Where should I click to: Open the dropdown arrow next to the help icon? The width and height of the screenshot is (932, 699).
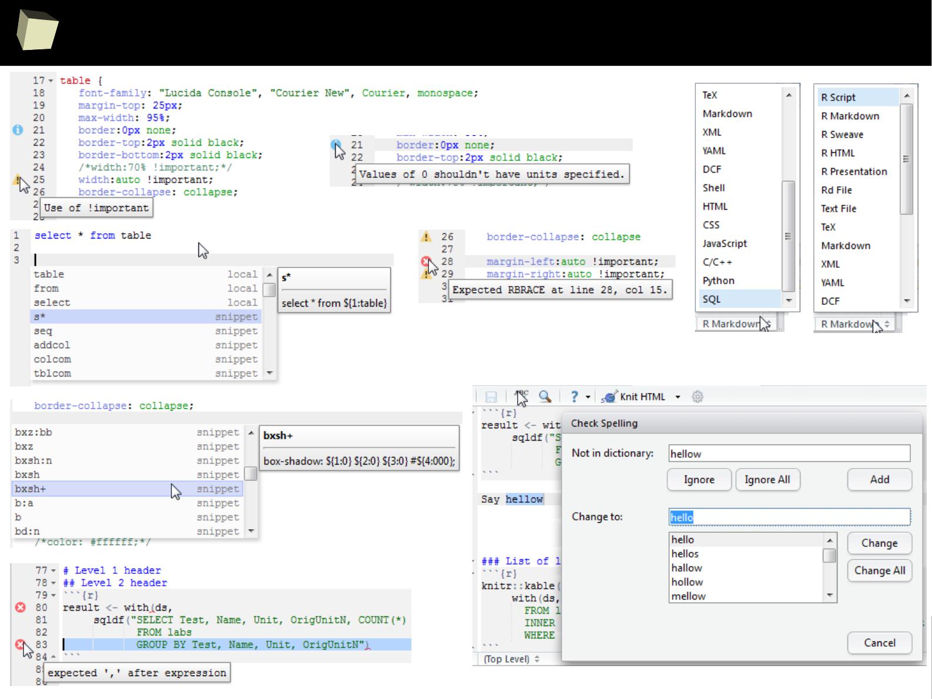[x=588, y=397]
